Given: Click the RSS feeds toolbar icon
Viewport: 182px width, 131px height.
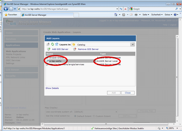Looking at the screenshot, I should point(124,15).
